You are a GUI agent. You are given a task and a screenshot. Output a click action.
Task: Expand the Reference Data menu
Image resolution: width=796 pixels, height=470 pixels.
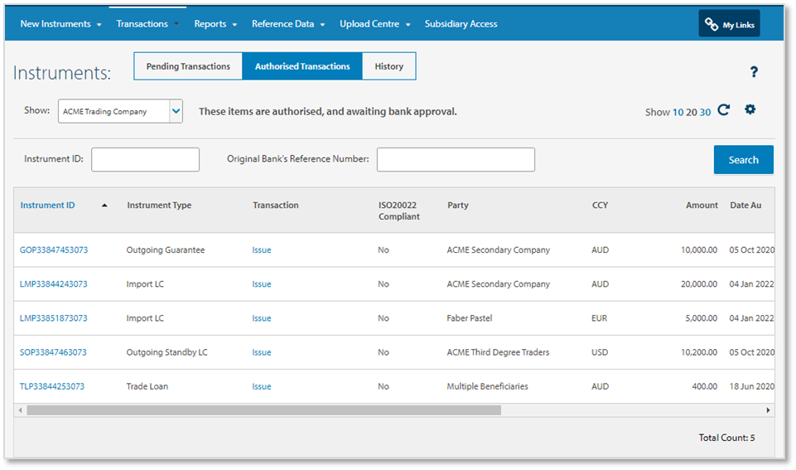[288, 24]
